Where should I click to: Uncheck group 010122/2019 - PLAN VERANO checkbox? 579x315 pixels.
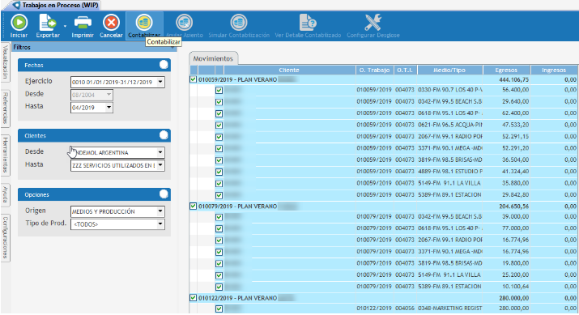[193, 297]
